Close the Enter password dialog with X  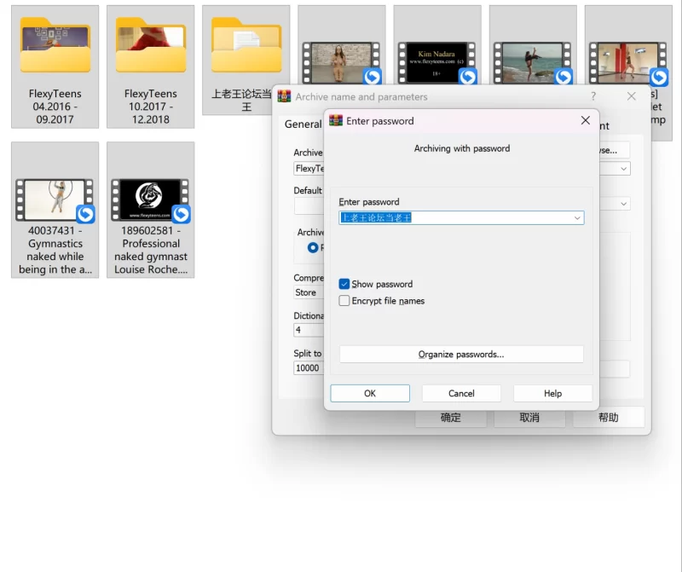585,121
